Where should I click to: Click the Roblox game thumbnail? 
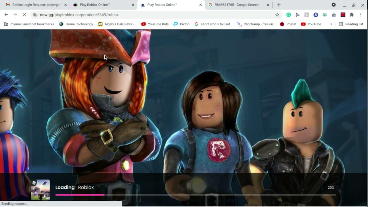(x=40, y=190)
